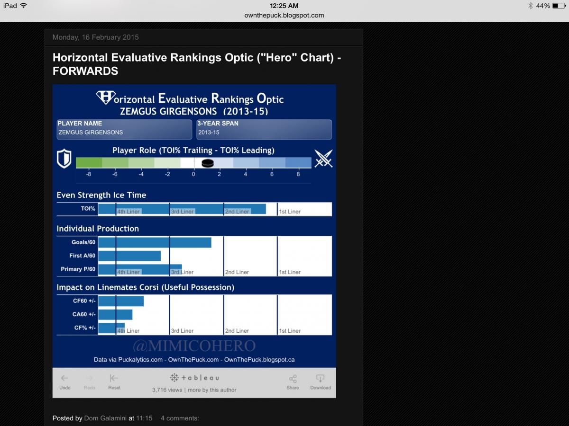Reset the Tableau view
569x426 pixels.
coord(114,378)
